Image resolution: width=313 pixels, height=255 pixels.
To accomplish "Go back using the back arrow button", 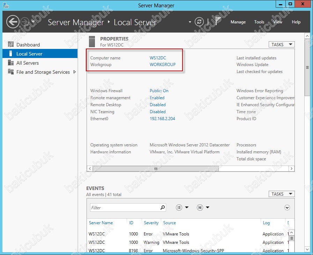I will 13,22.
